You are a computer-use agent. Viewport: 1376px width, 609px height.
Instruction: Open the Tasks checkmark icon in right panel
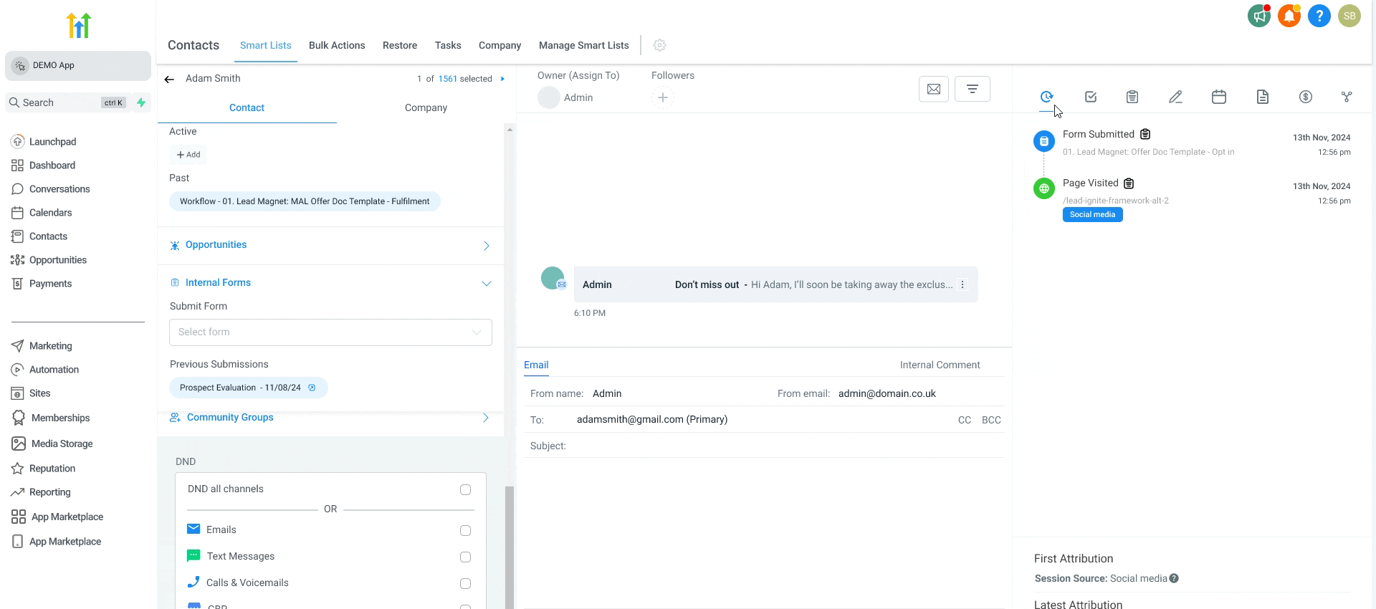click(x=1091, y=97)
